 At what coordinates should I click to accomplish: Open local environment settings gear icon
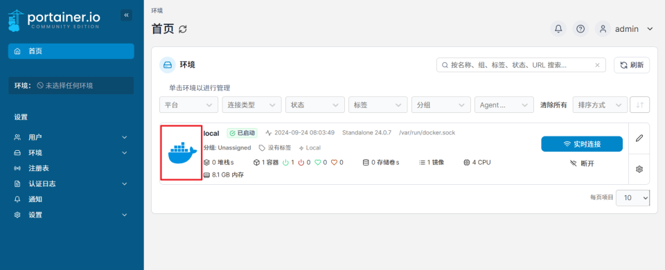click(x=639, y=169)
